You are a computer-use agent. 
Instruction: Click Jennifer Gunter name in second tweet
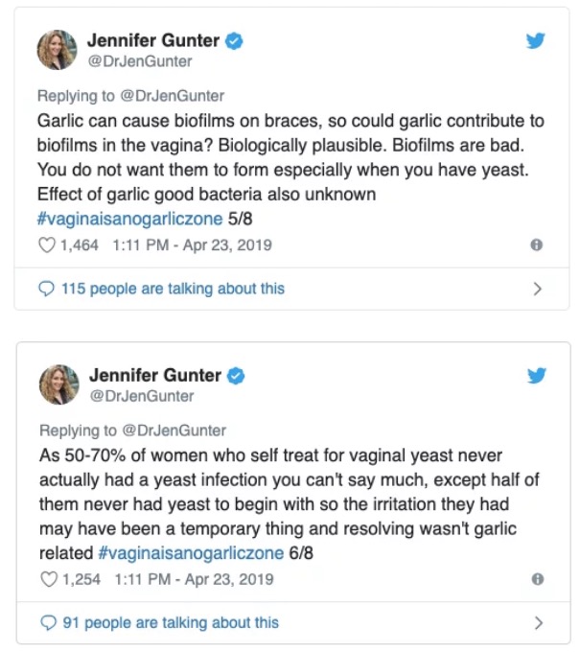[154, 375]
